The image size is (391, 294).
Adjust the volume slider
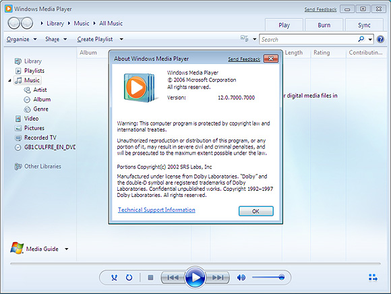(x=268, y=277)
